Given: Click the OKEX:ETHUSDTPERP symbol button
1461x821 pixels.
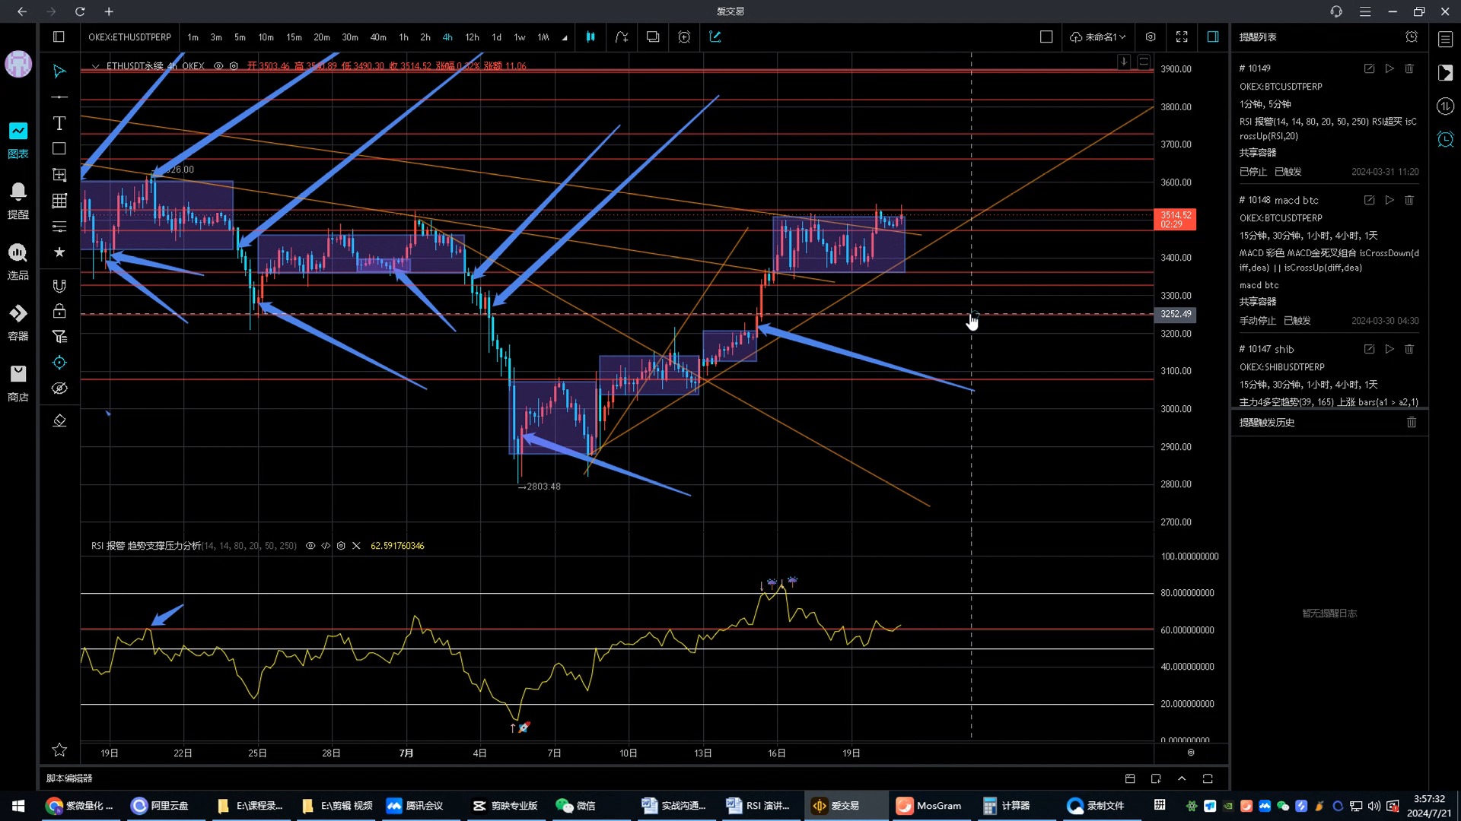Looking at the screenshot, I should click(x=129, y=36).
